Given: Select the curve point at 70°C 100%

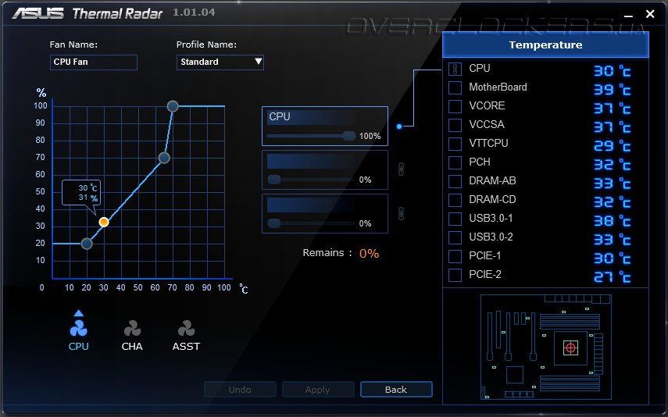Looking at the screenshot, I should [x=173, y=106].
